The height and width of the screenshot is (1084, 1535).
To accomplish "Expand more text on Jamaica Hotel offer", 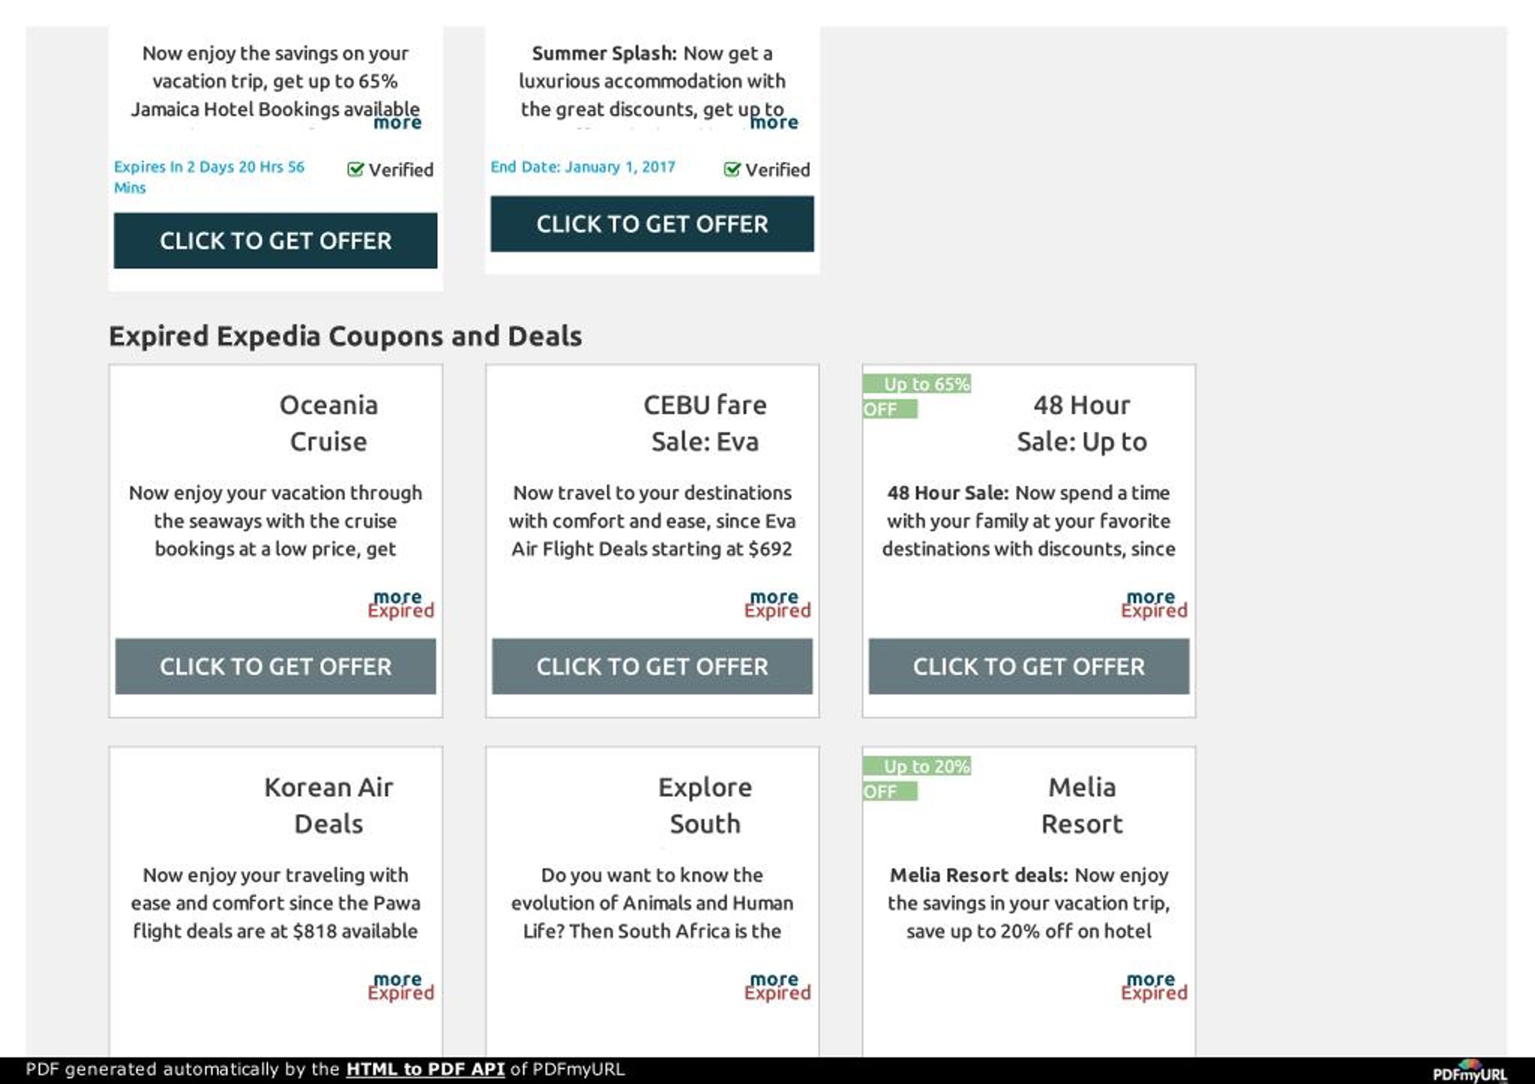I will coord(397,123).
